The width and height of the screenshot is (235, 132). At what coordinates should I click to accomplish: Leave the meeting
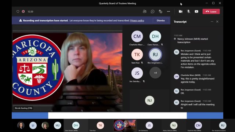point(211,11)
